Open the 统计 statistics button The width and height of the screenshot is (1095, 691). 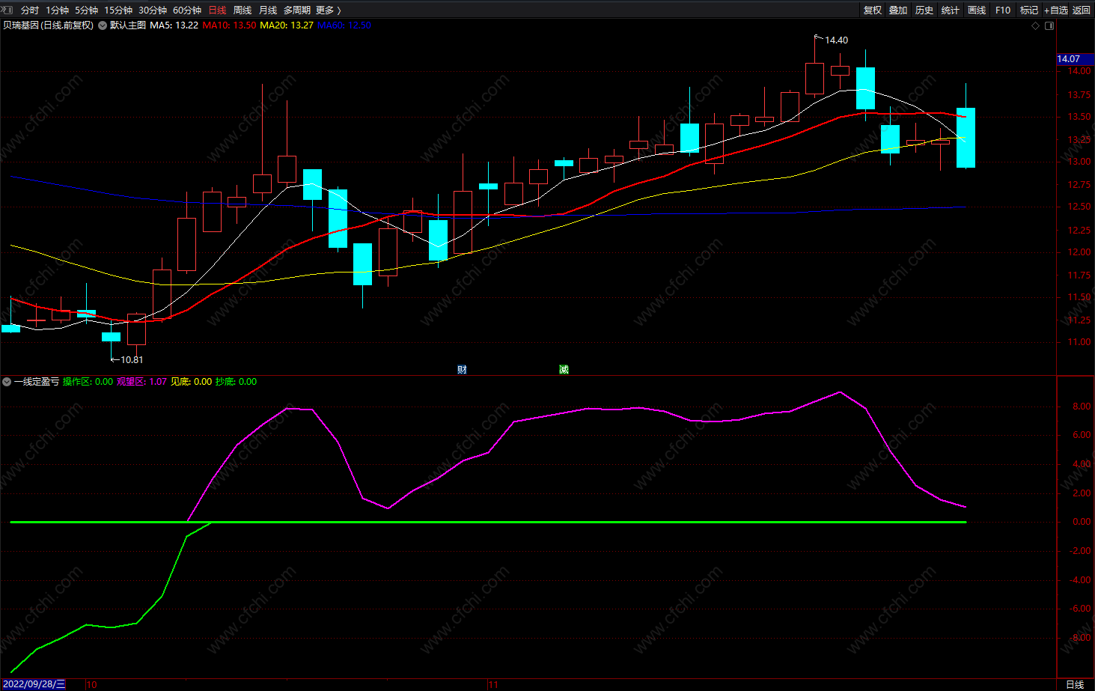[x=951, y=10]
